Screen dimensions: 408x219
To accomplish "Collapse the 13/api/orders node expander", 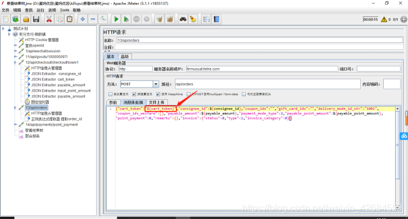I will pyautogui.click(x=15, y=107).
